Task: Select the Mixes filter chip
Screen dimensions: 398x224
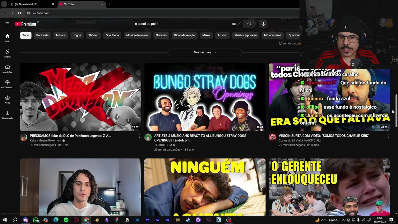Action: click(206, 35)
